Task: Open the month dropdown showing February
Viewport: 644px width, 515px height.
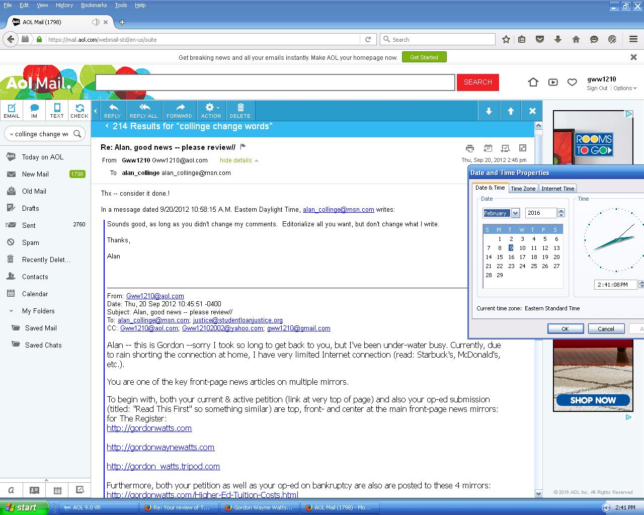Action: pos(515,213)
